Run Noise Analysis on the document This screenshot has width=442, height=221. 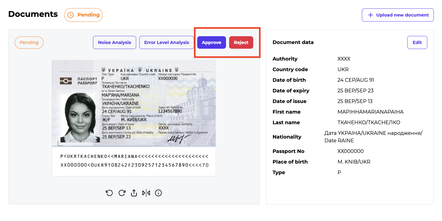pos(115,42)
